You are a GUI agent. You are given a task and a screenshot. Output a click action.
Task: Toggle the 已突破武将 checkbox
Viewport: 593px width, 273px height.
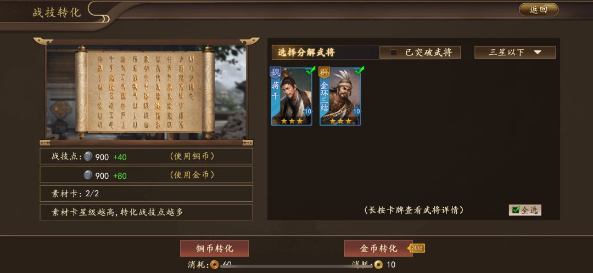tap(393, 53)
